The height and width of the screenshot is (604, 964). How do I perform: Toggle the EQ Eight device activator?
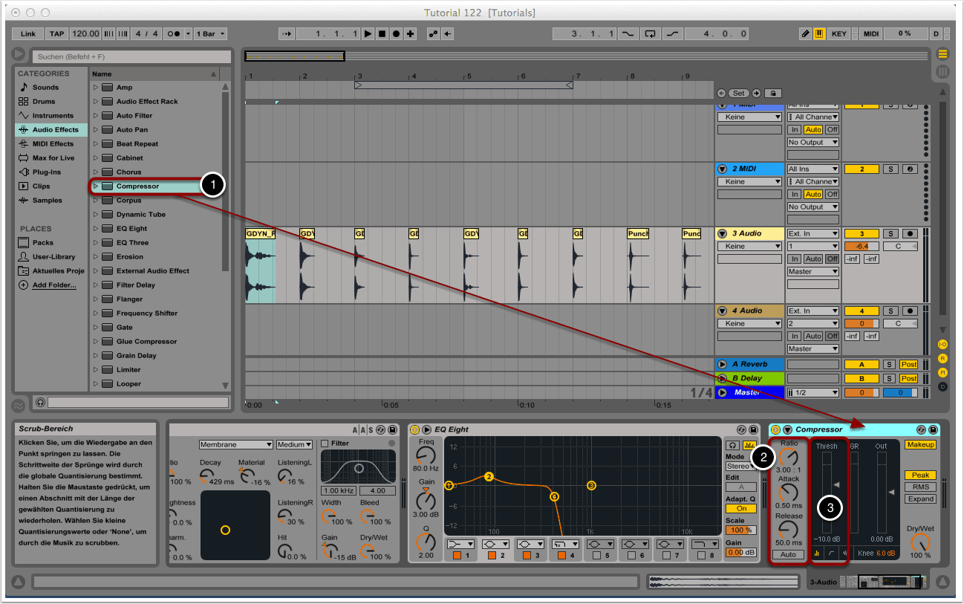tap(414, 429)
